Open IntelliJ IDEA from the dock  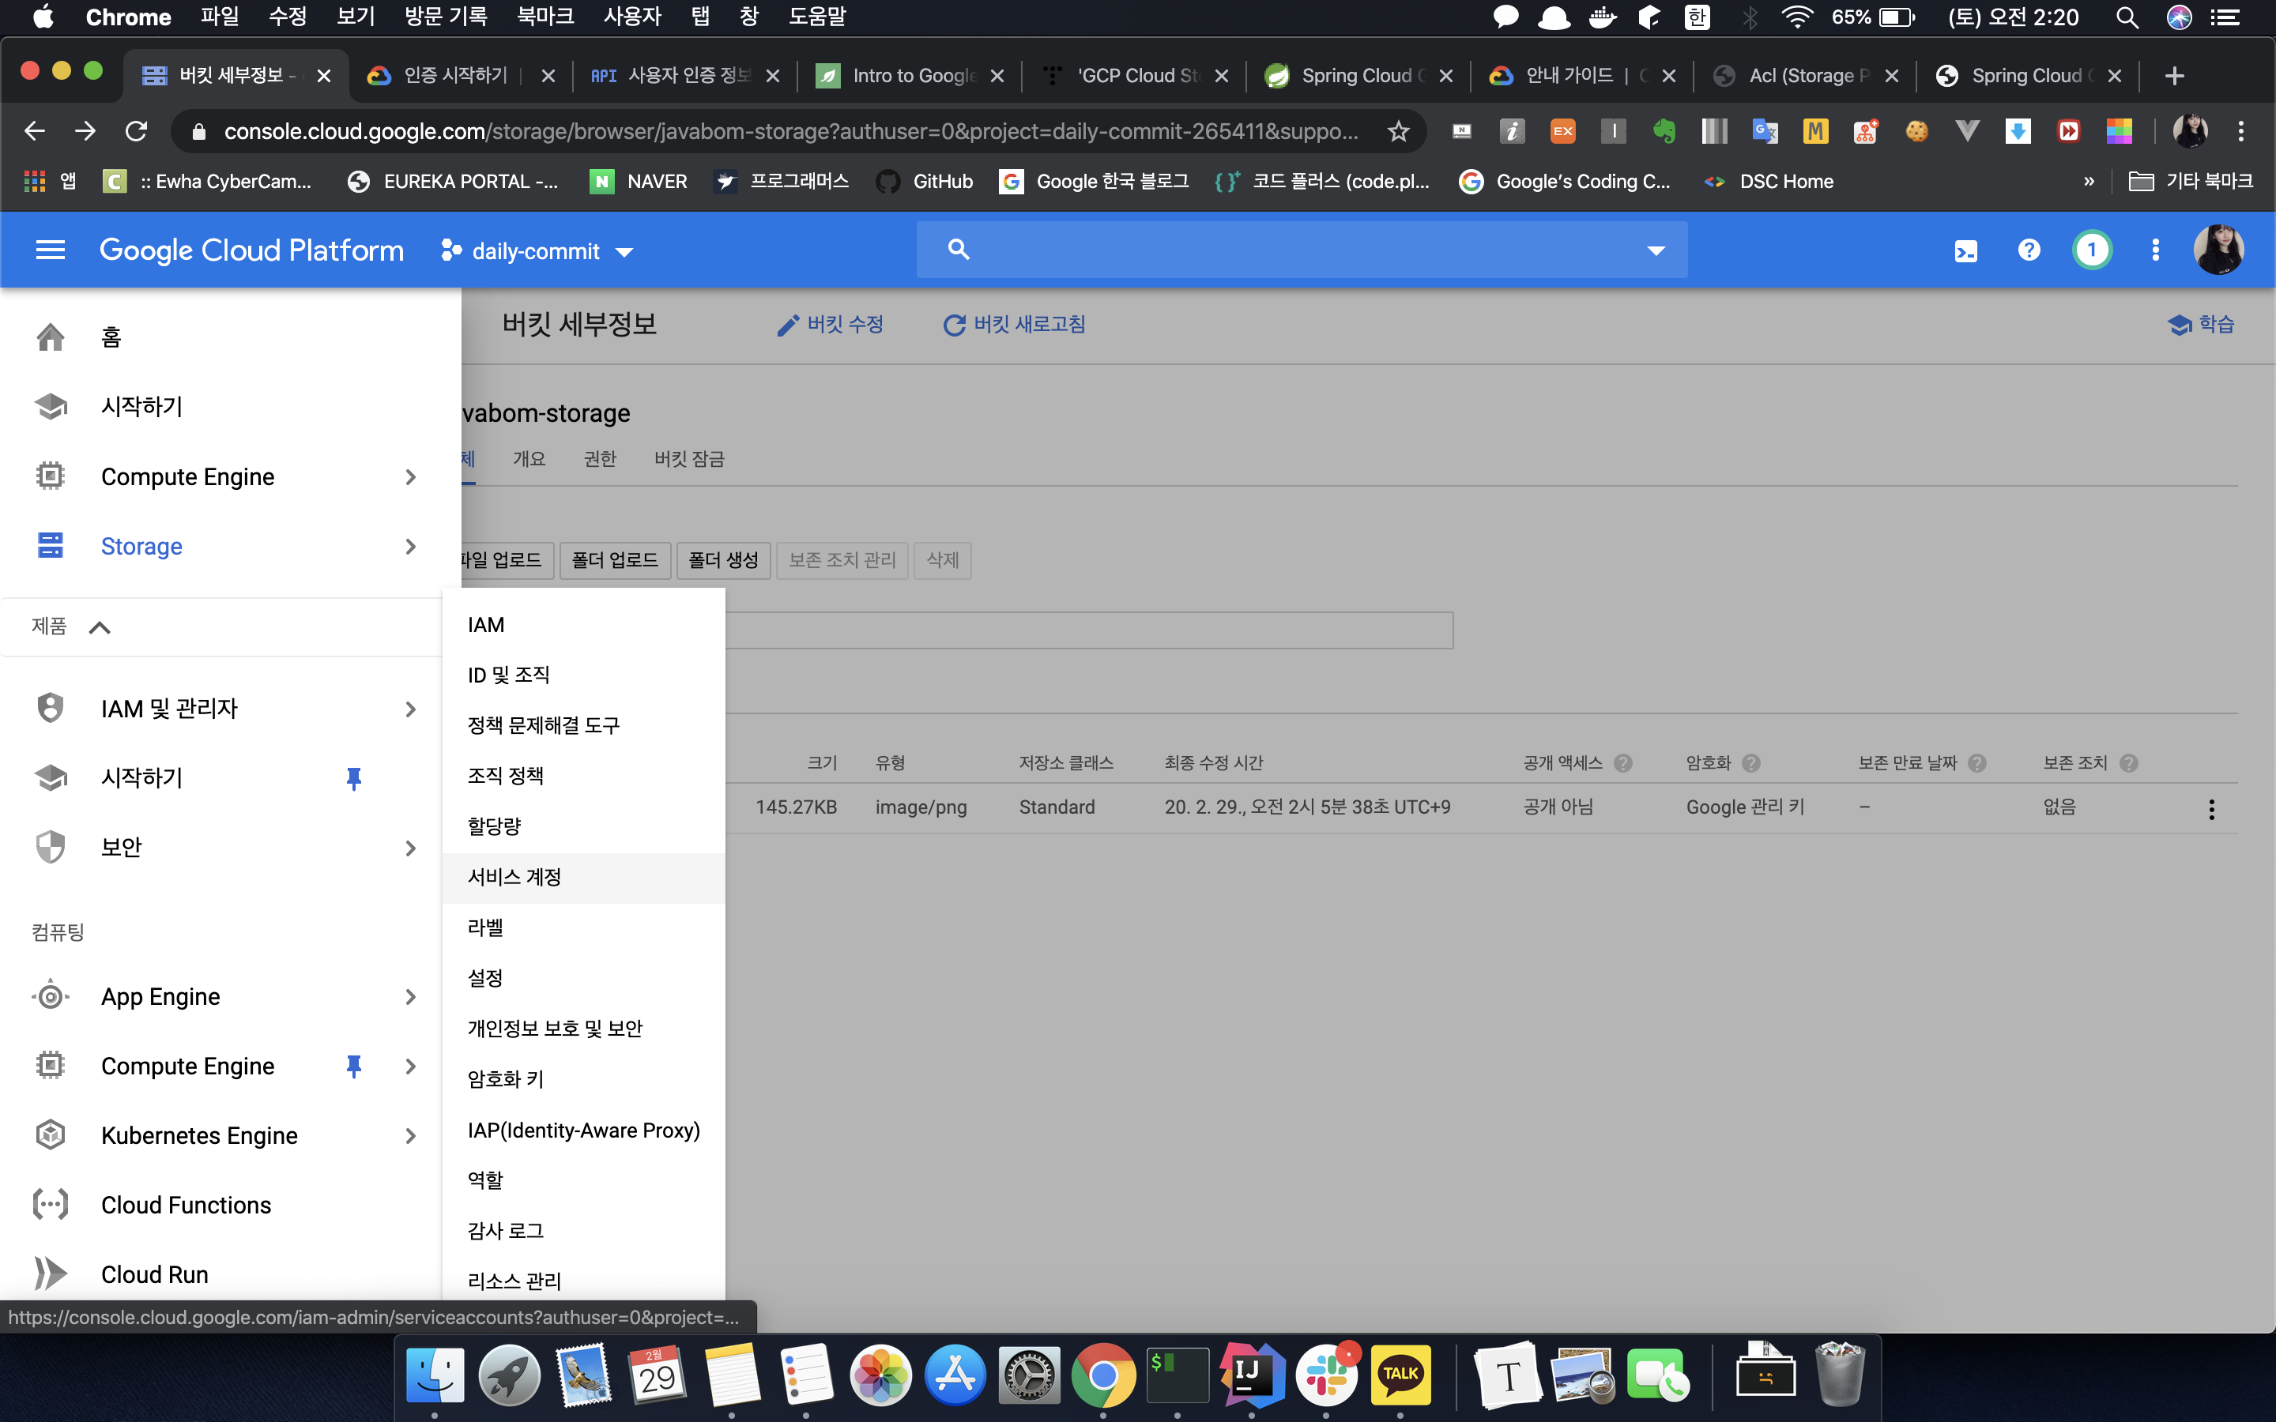point(1251,1376)
